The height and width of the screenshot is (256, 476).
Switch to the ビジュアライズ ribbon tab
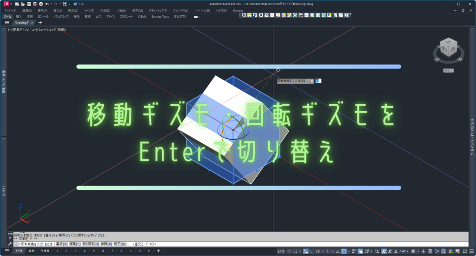[x=61, y=16]
